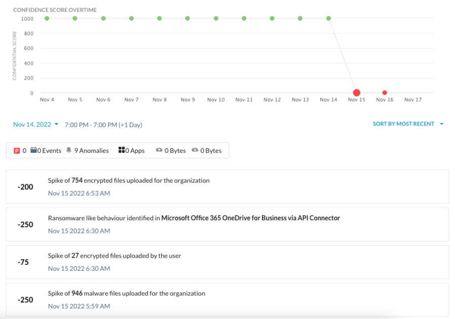Click the second cloud Bytes icon

195,150
